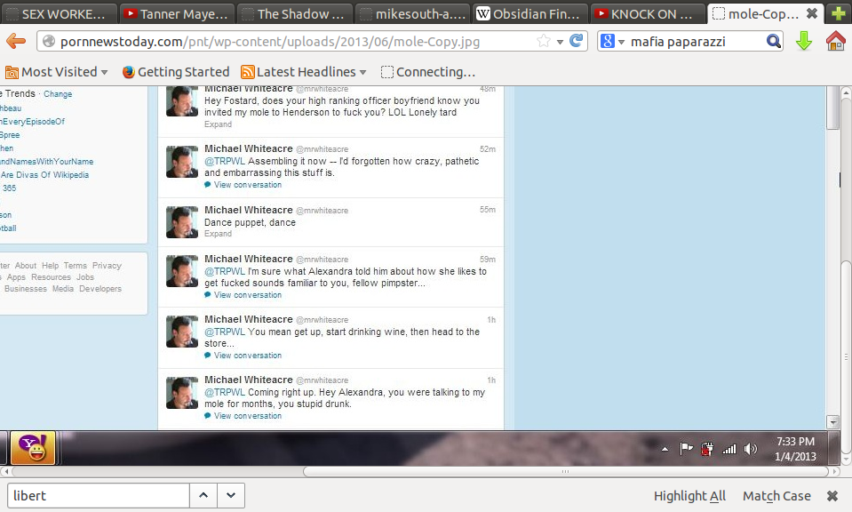
Task: Click the horizontal scrollbar's right arrow
Action: pos(835,471)
